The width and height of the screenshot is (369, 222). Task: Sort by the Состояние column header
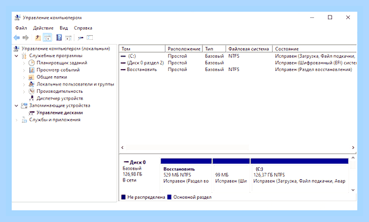click(314, 49)
